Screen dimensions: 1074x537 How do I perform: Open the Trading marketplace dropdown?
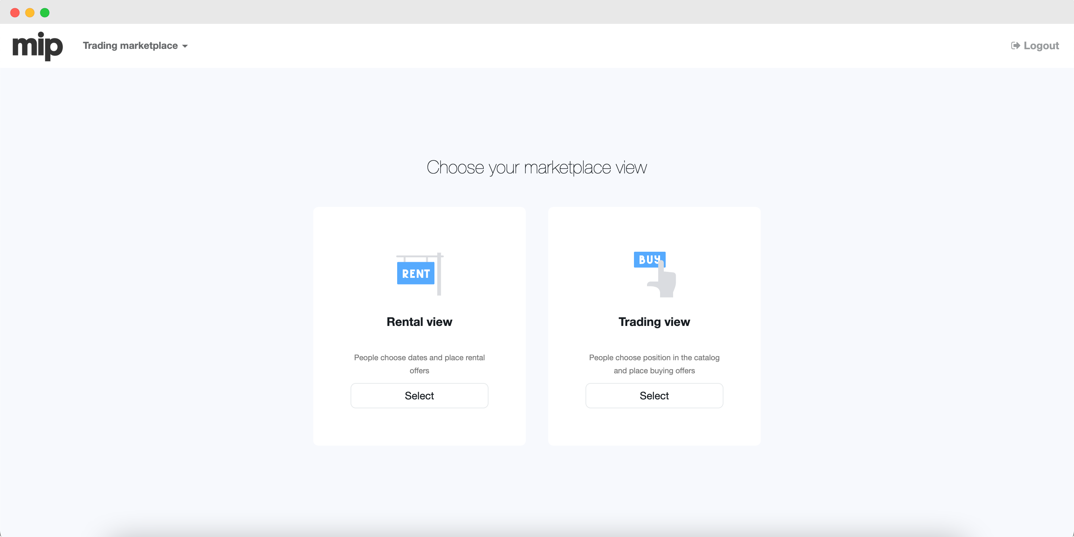[x=135, y=45]
